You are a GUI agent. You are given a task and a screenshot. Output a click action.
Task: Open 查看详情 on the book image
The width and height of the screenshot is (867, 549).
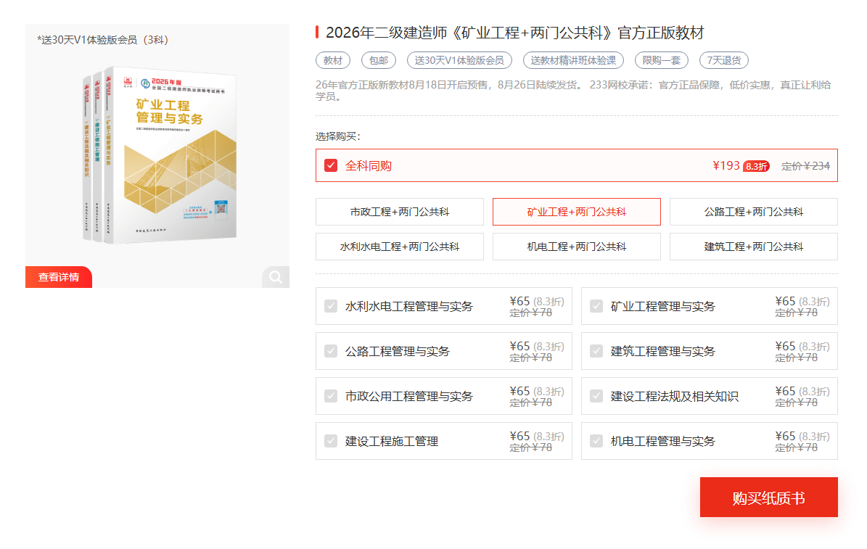pyautogui.click(x=59, y=277)
